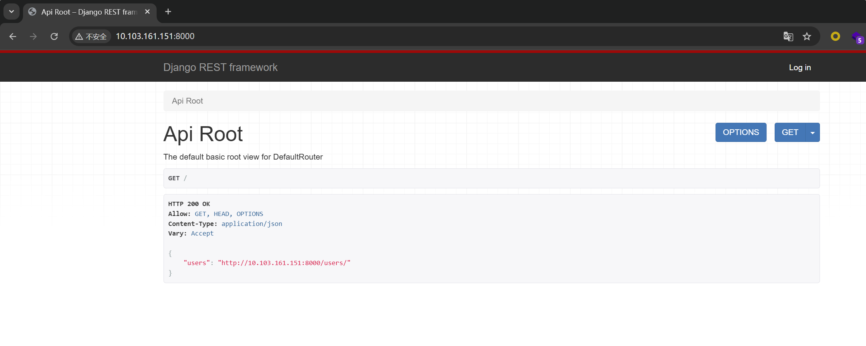Click the address bar URL
This screenshot has width=866, height=346.
point(155,36)
